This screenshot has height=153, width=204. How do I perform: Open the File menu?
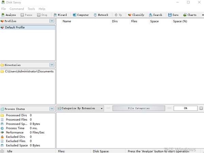(4, 9)
